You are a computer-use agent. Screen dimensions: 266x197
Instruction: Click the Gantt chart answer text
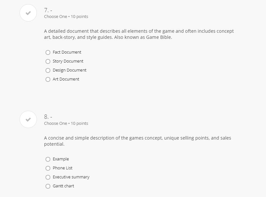click(x=63, y=186)
